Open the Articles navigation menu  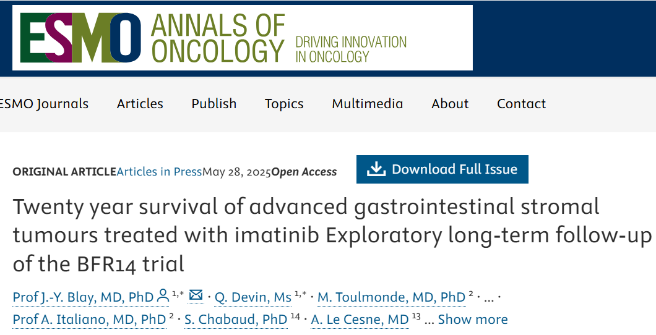(x=140, y=104)
